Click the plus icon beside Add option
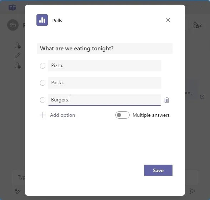This screenshot has height=200, width=210. point(43,115)
